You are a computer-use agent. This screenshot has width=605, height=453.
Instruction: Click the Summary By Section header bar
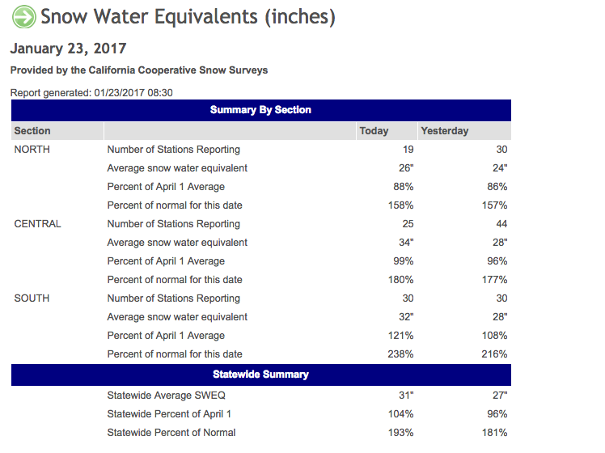tap(260, 110)
